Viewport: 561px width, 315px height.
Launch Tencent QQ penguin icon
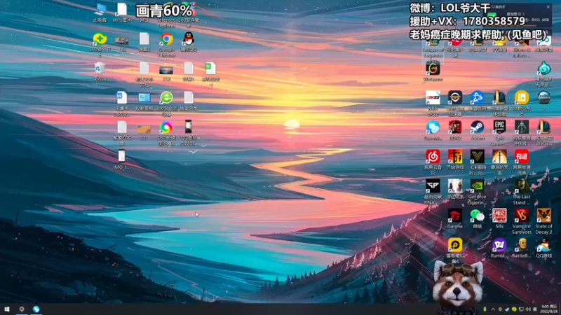189,39
